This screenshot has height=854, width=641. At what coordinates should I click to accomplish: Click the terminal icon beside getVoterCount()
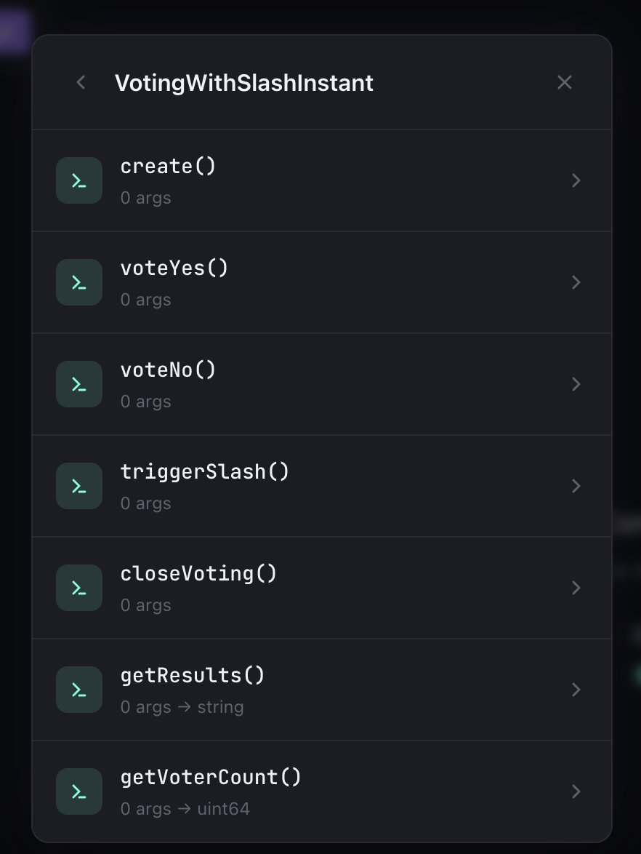tap(79, 791)
